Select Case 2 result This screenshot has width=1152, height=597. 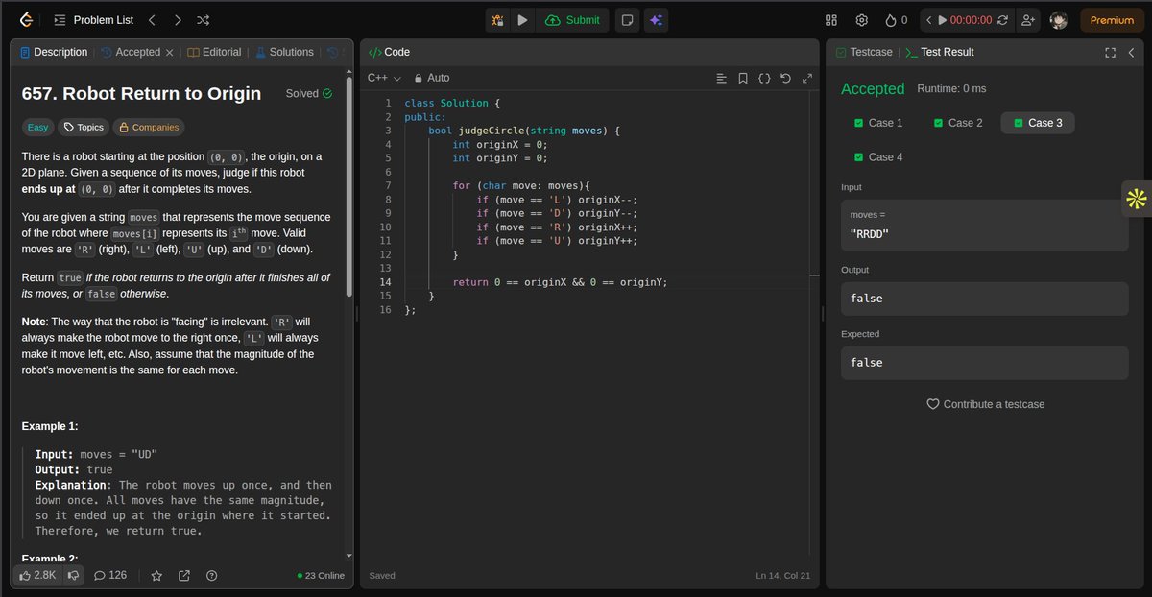(958, 123)
